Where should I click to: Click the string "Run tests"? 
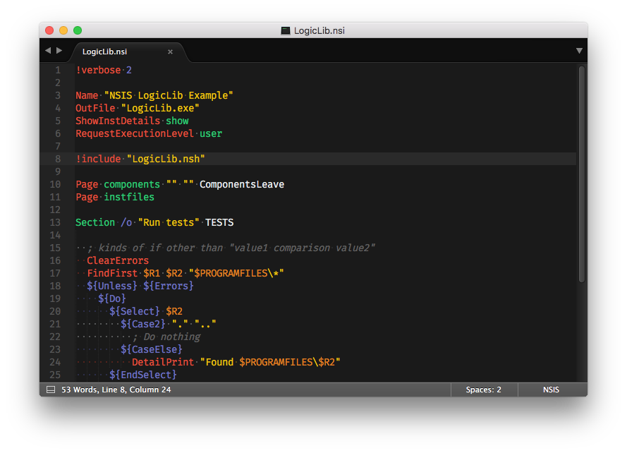pos(169,222)
